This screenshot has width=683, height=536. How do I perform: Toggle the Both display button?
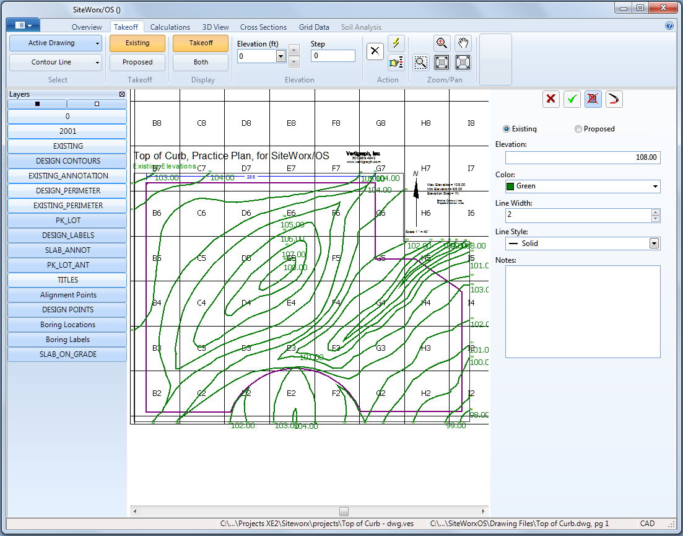coord(201,63)
